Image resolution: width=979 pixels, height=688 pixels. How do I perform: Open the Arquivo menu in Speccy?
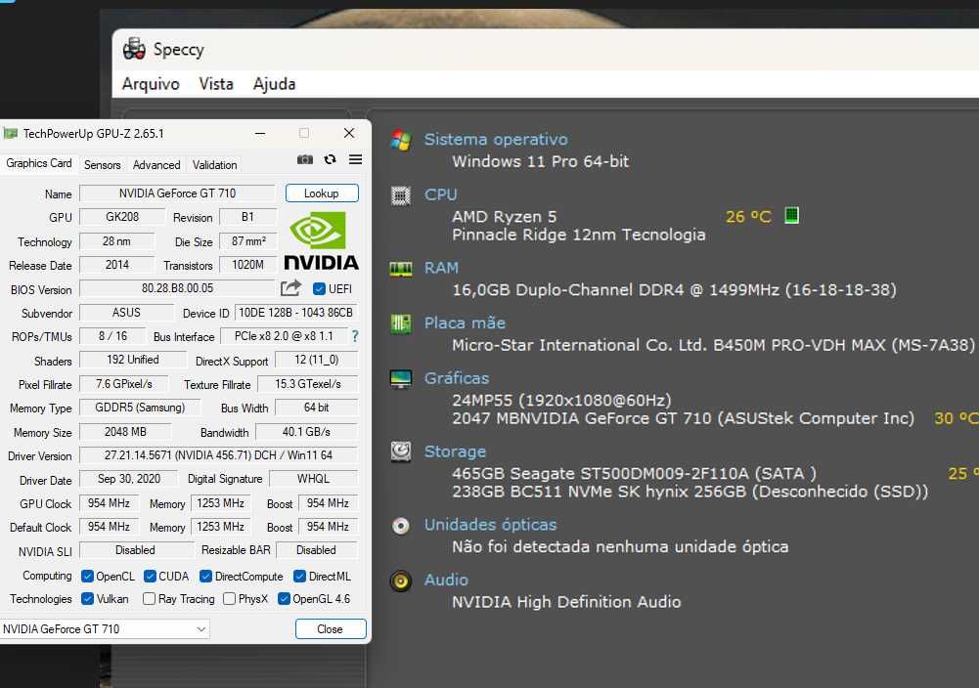click(151, 84)
